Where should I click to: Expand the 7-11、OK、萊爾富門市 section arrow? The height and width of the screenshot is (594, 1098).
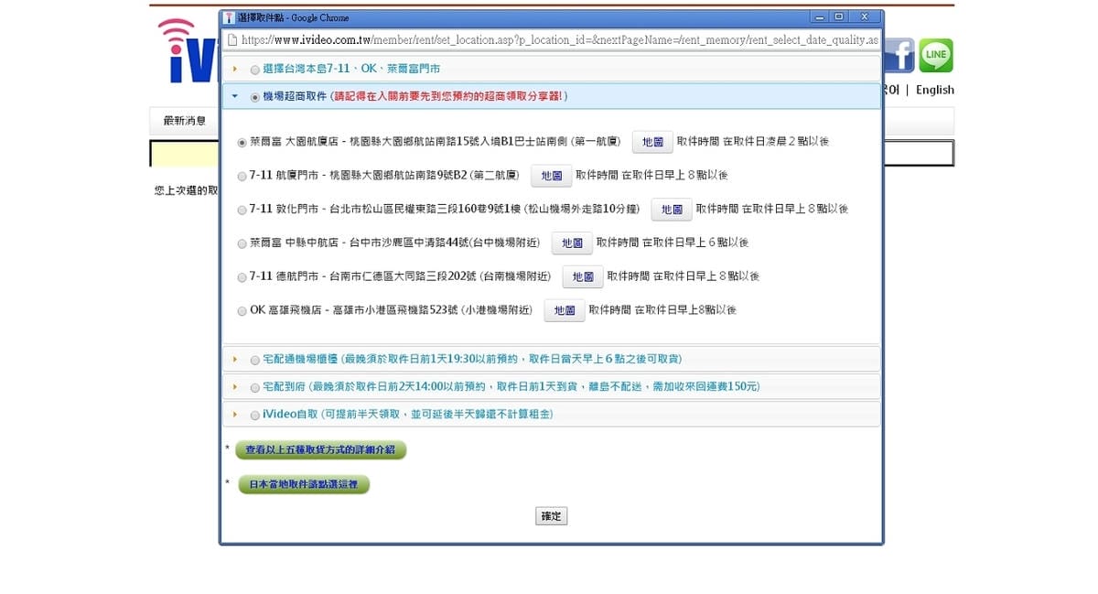234,69
